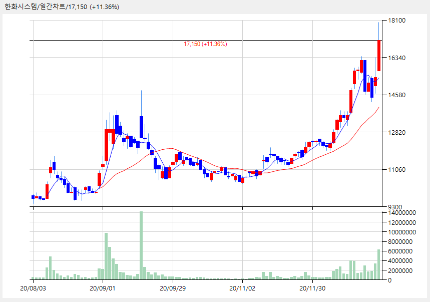Click the 14000000 volume axis label
The width and height of the screenshot is (430, 302).
402,213
